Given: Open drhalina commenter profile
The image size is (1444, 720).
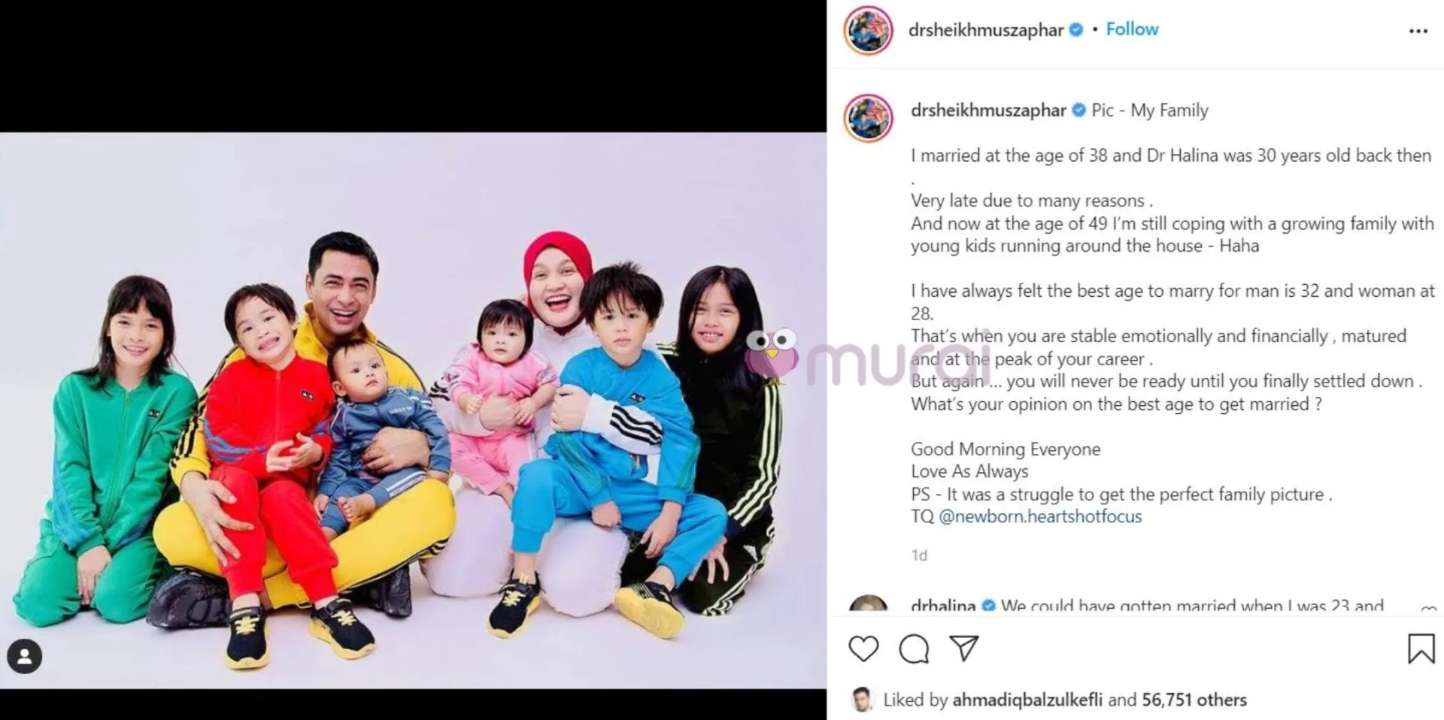Looking at the screenshot, I should click(x=943, y=606).
